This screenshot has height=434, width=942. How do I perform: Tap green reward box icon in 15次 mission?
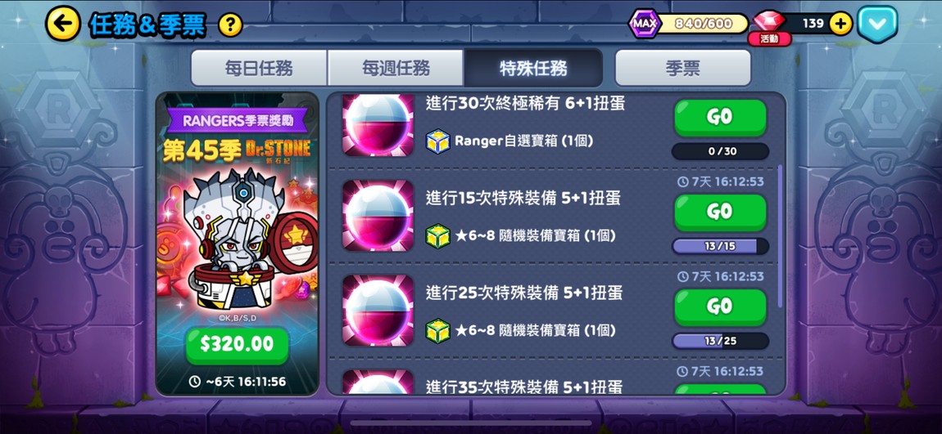click(438, 235)
